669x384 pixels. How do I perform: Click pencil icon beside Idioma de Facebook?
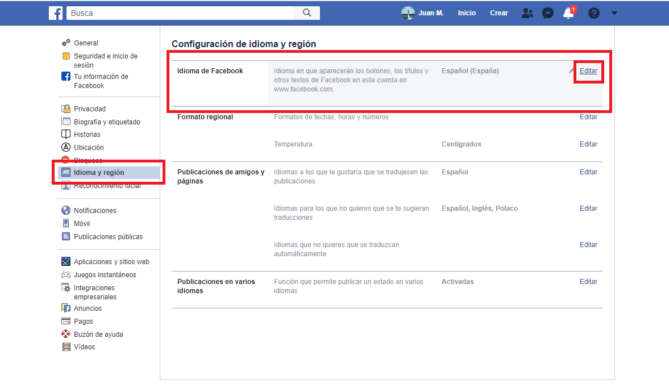pos(572,71)
